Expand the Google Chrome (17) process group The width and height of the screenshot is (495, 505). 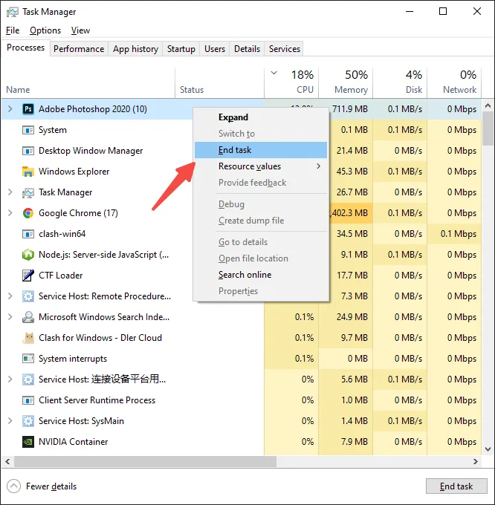[10, 213]
